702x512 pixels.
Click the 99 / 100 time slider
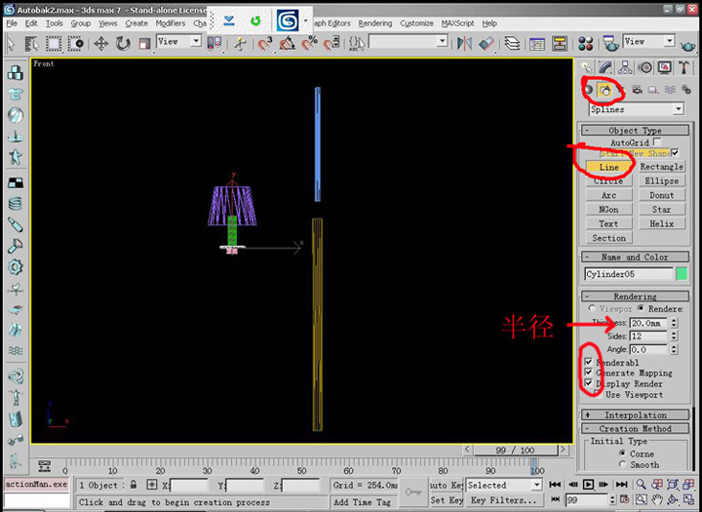click(x=515, y=450)
